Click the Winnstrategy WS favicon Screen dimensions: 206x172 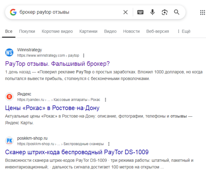[x=9, y=52]
